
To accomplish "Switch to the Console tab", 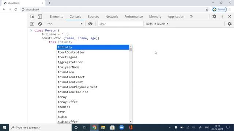I will [75, 17].
